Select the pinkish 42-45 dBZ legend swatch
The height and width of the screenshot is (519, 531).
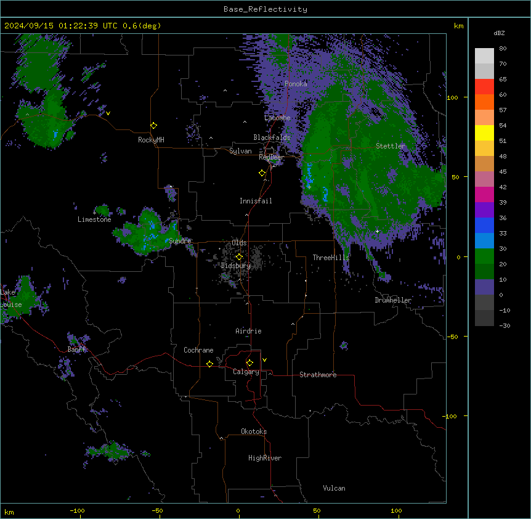(484, 179)
